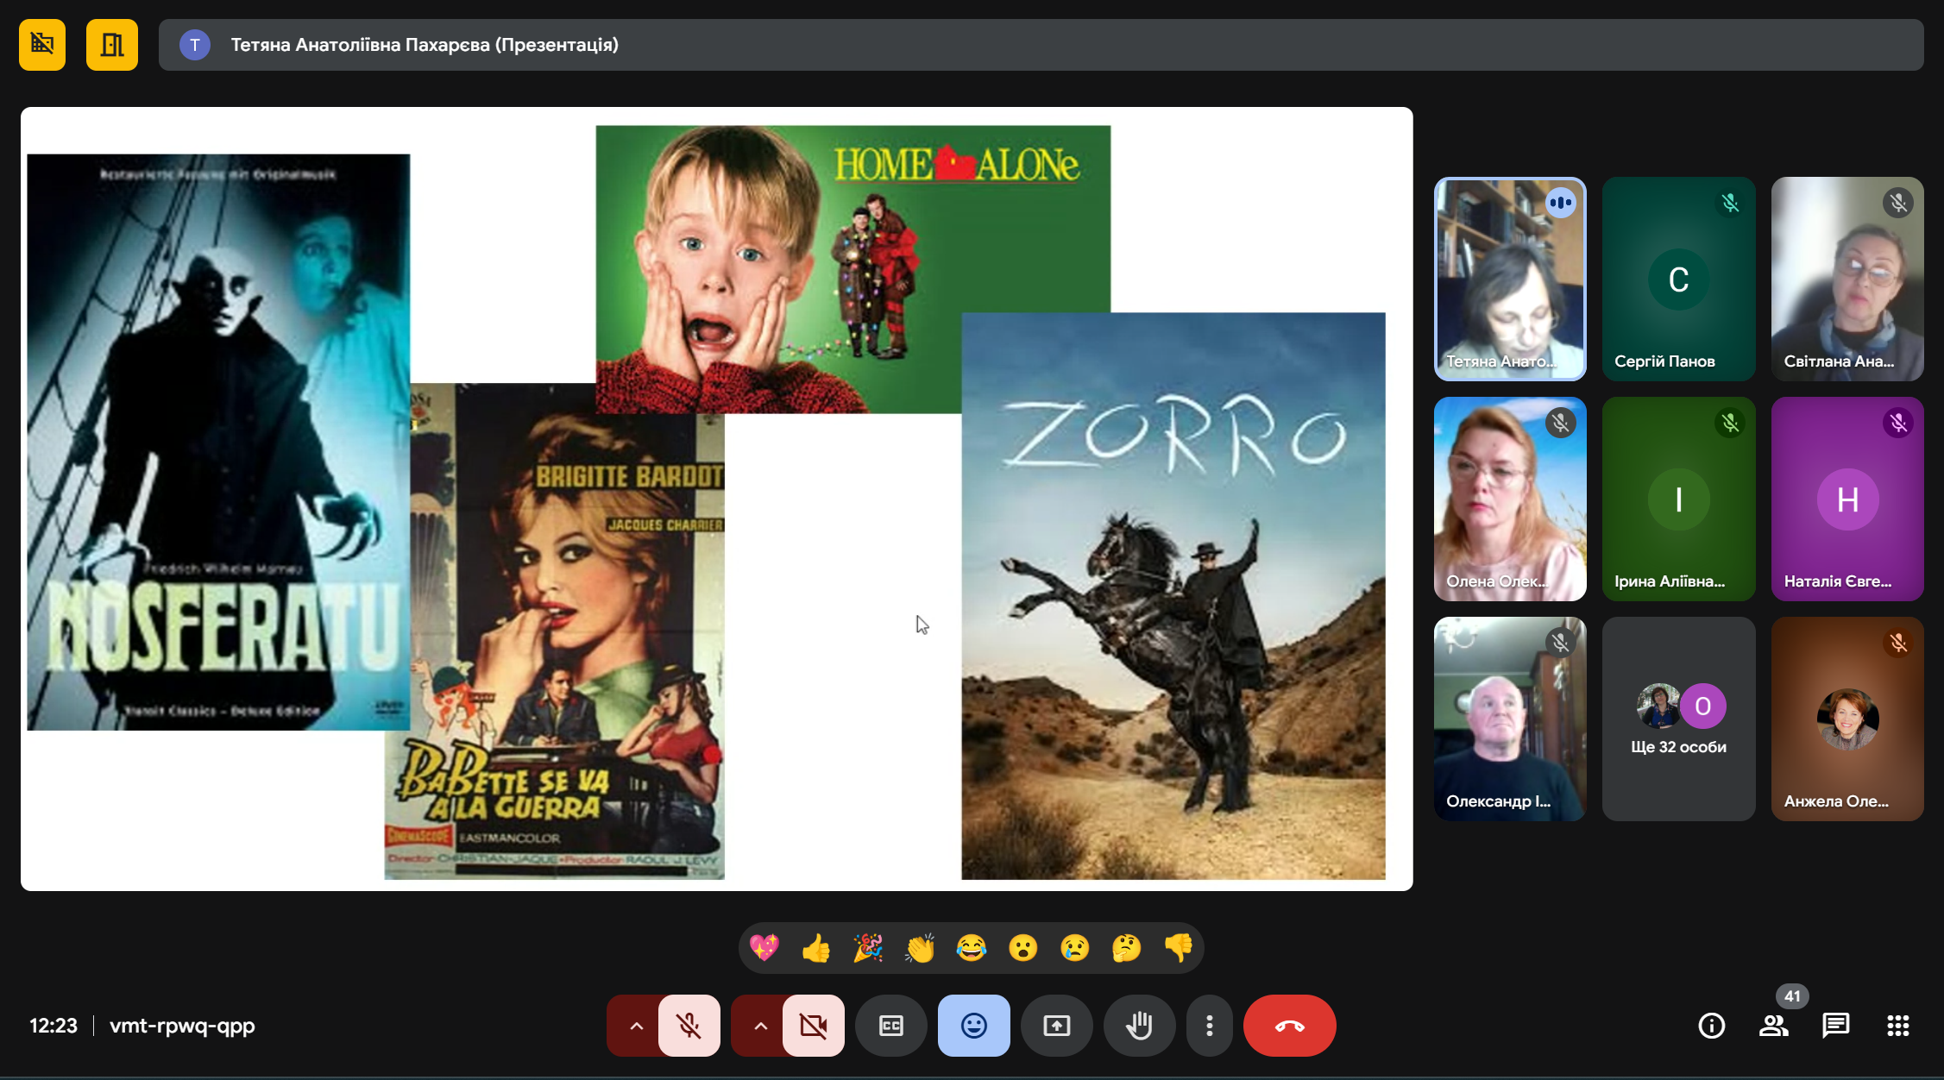Image resolution: width=1944 pixels, height=1080 pixels.
Task: Click the 41 participant count badge
Action: tap(1792, 996)
